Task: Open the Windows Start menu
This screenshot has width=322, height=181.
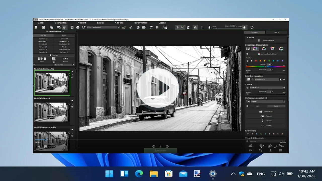Action: click(x=109, y=174)
